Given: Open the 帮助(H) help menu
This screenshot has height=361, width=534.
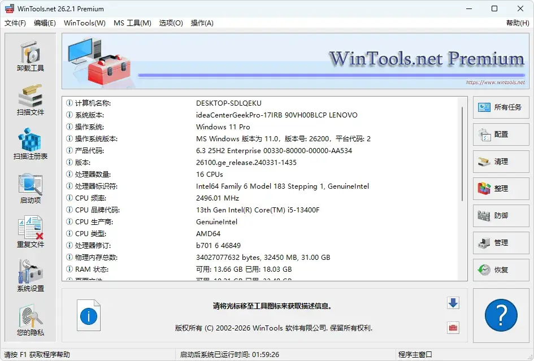Looking at the screenshot, I should 518,23.
